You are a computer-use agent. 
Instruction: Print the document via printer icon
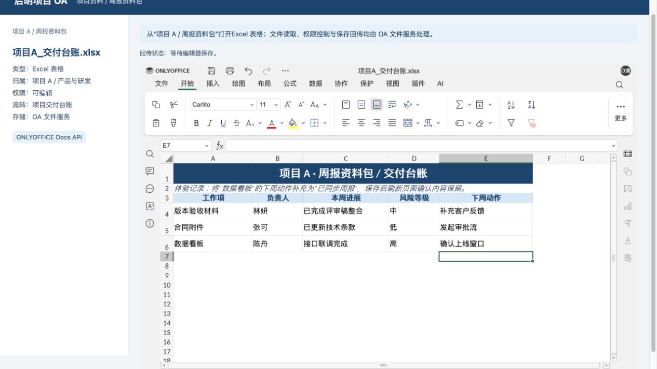[x=230, y=71]
